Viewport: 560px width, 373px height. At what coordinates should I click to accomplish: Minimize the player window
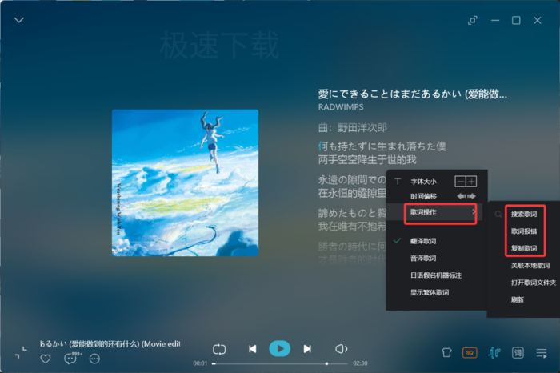pyautogui.click(x=495, y=20)
